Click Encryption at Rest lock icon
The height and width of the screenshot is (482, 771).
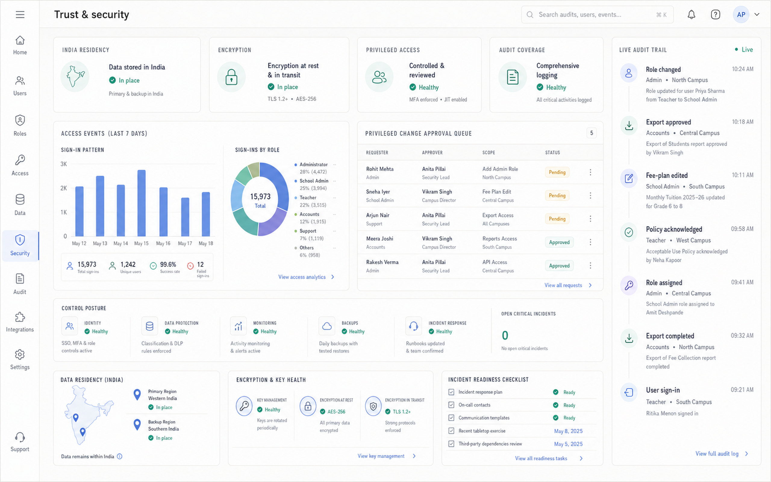[x=308, y=406]
